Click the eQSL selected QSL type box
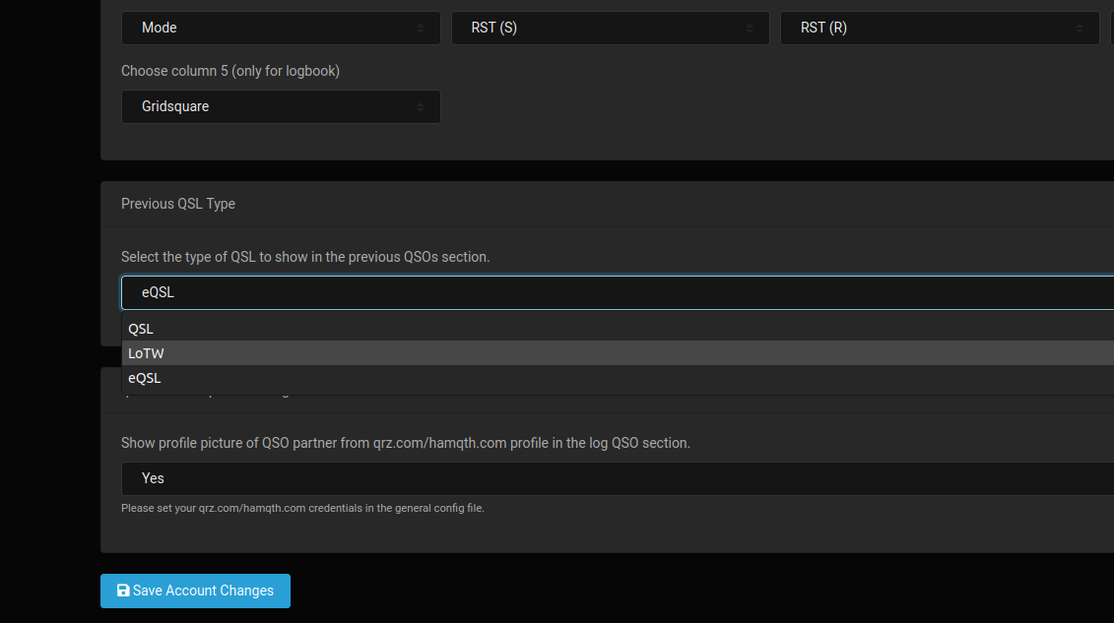This screenshot has height=623, width=1114. (618, 292)
